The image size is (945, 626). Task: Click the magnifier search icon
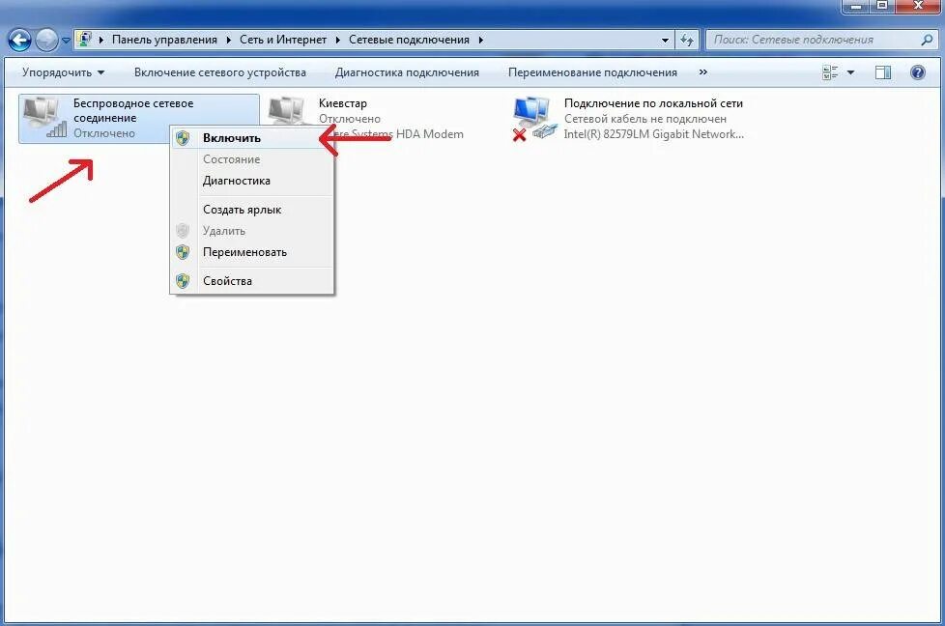927,40
